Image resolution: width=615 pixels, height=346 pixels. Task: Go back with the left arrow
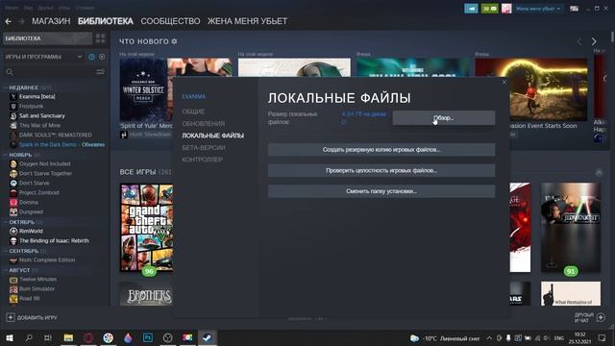click(x=9, y=21)
